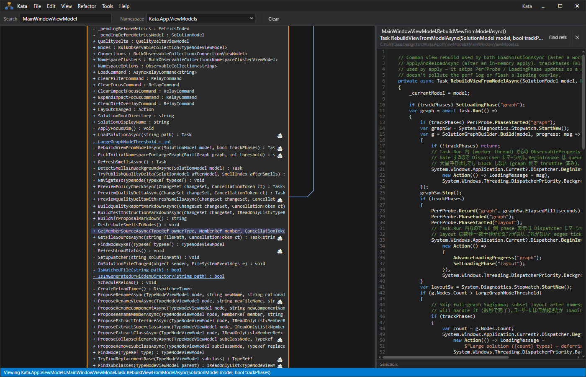Select BuildTestInstructionMarkdownAsync row

pyautogui.click(x=188, y=212)
